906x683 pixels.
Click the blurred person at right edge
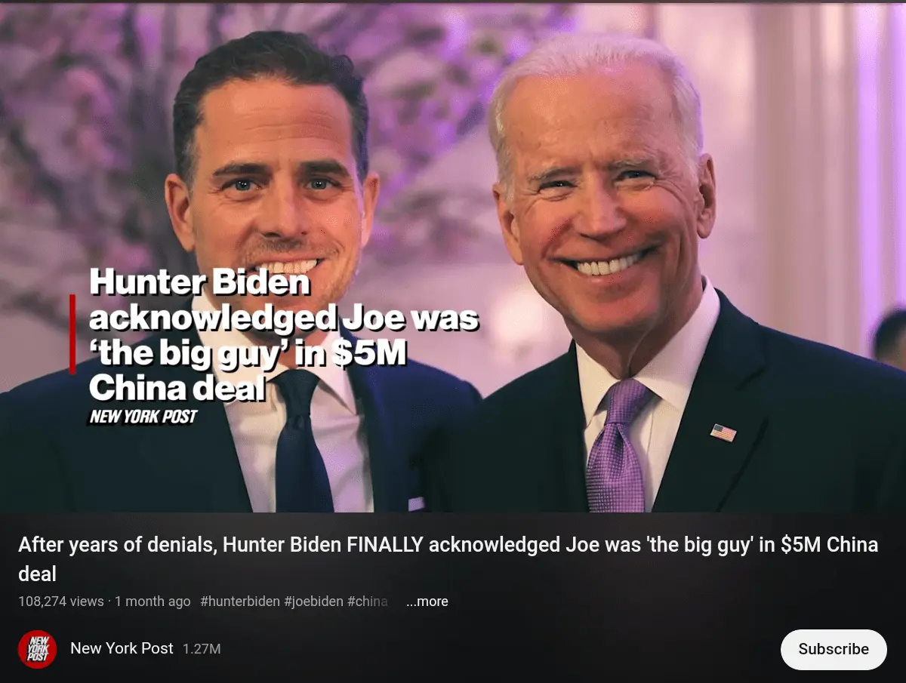889,338
